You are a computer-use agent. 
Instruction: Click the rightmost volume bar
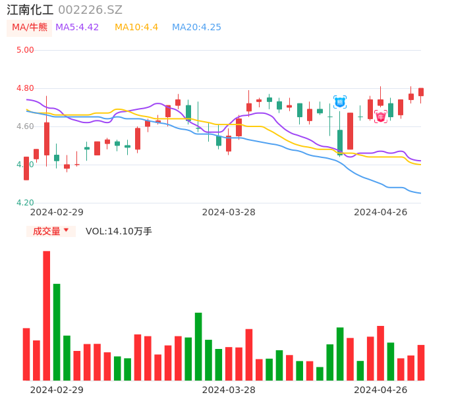click(x=421, y=362)
